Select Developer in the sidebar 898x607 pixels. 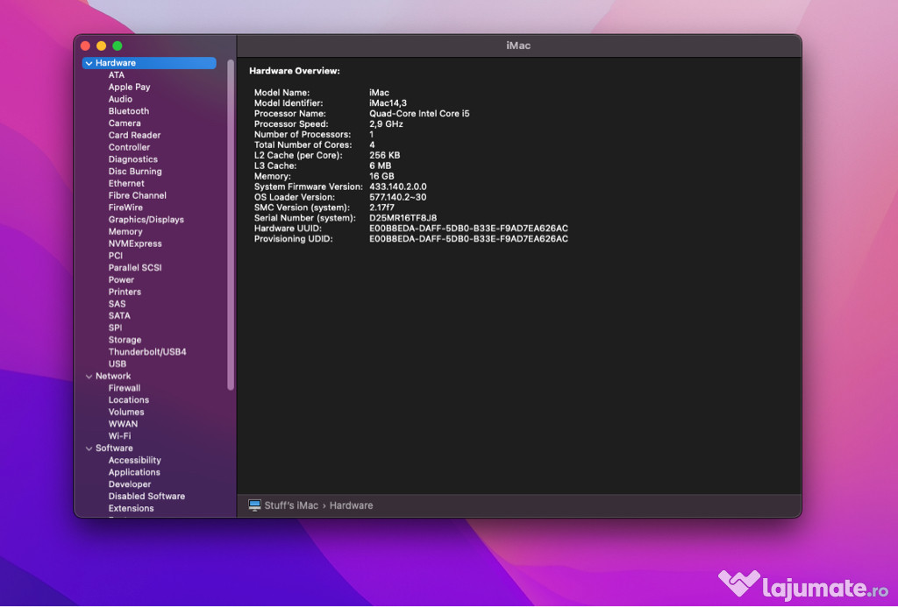(130, 484)
